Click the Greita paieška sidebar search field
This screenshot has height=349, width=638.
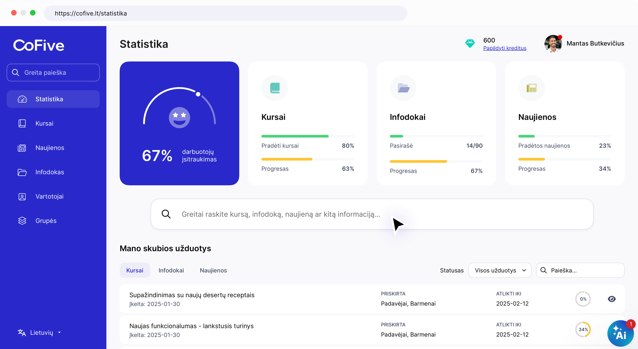53,73
